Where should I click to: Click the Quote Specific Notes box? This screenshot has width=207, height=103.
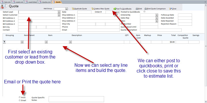pos(76,99)
